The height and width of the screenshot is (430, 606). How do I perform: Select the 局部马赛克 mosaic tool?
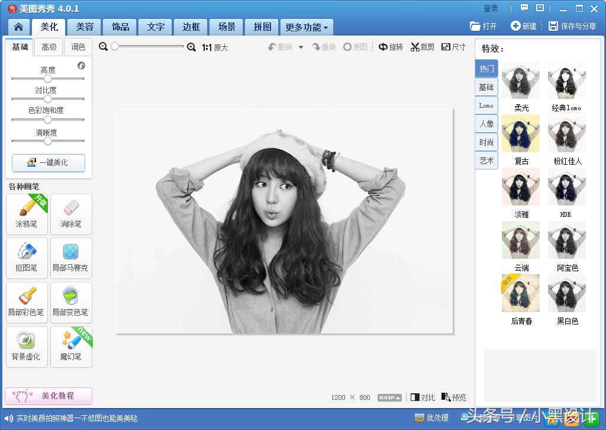tap(71, 258)
